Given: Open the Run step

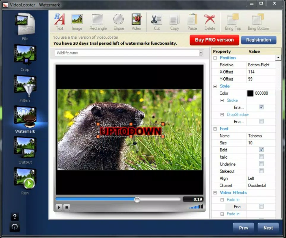Looking at the screenshot, I should [25, 181].
